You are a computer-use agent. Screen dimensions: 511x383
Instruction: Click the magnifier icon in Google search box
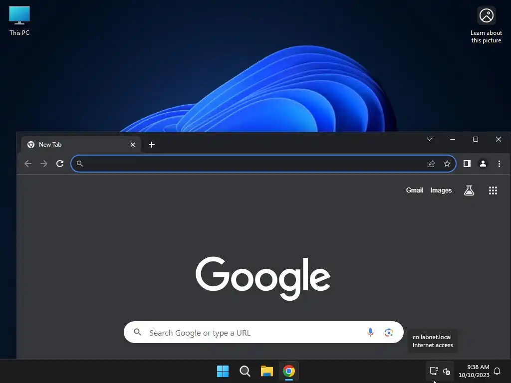click(x=138, y=332)
